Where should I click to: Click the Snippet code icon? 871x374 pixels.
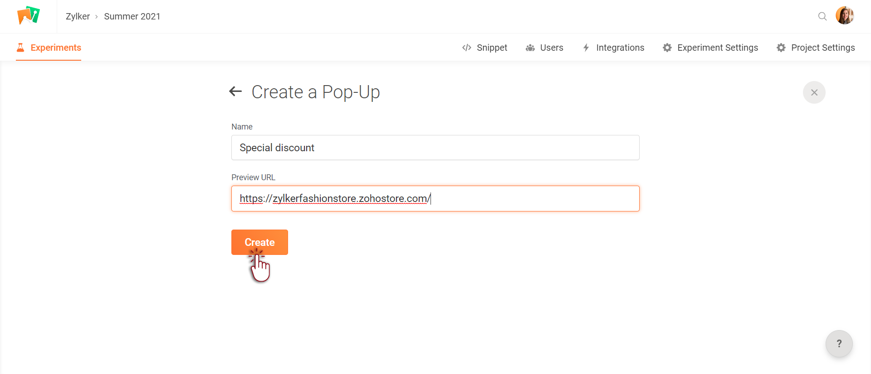click(466, 48)
